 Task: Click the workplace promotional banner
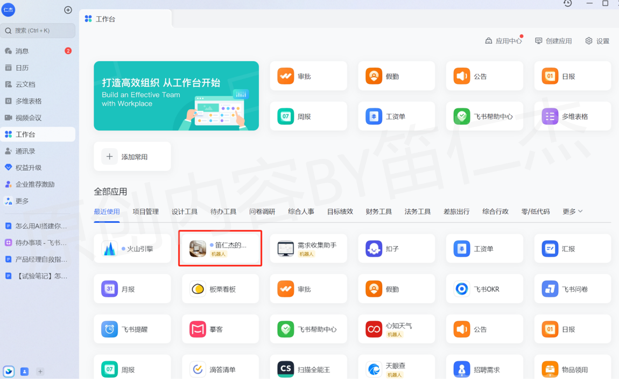pos(176,96)
